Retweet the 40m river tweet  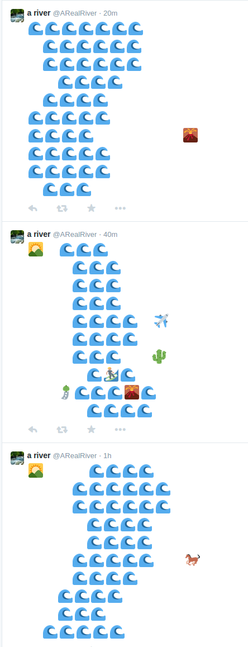pos(62,430)
